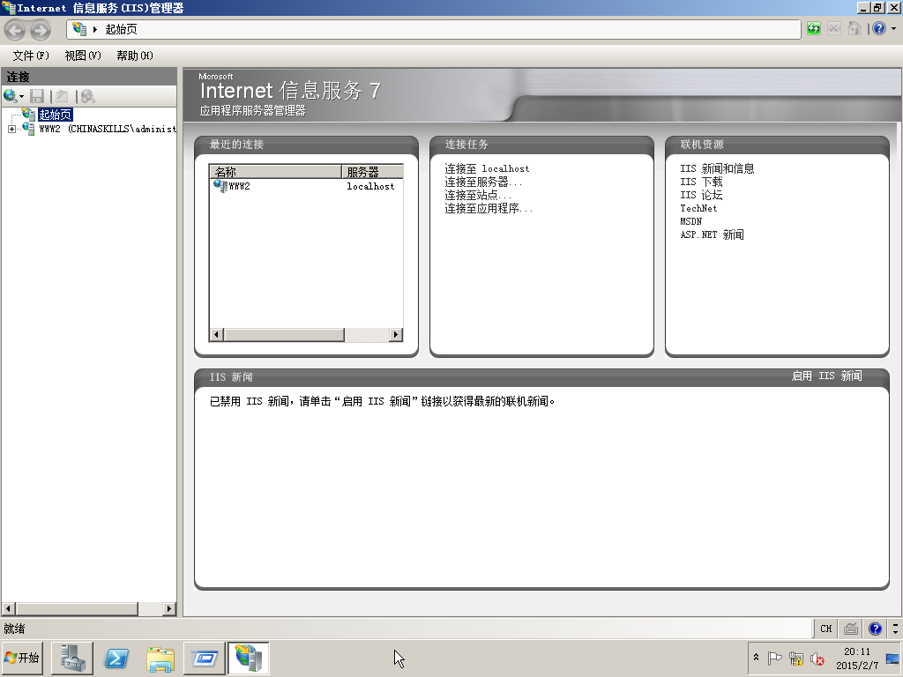Screen dimensions: 903x677
Task: Click Connections pane horizontal scrollbar thumb
Action: coord(77,608)
